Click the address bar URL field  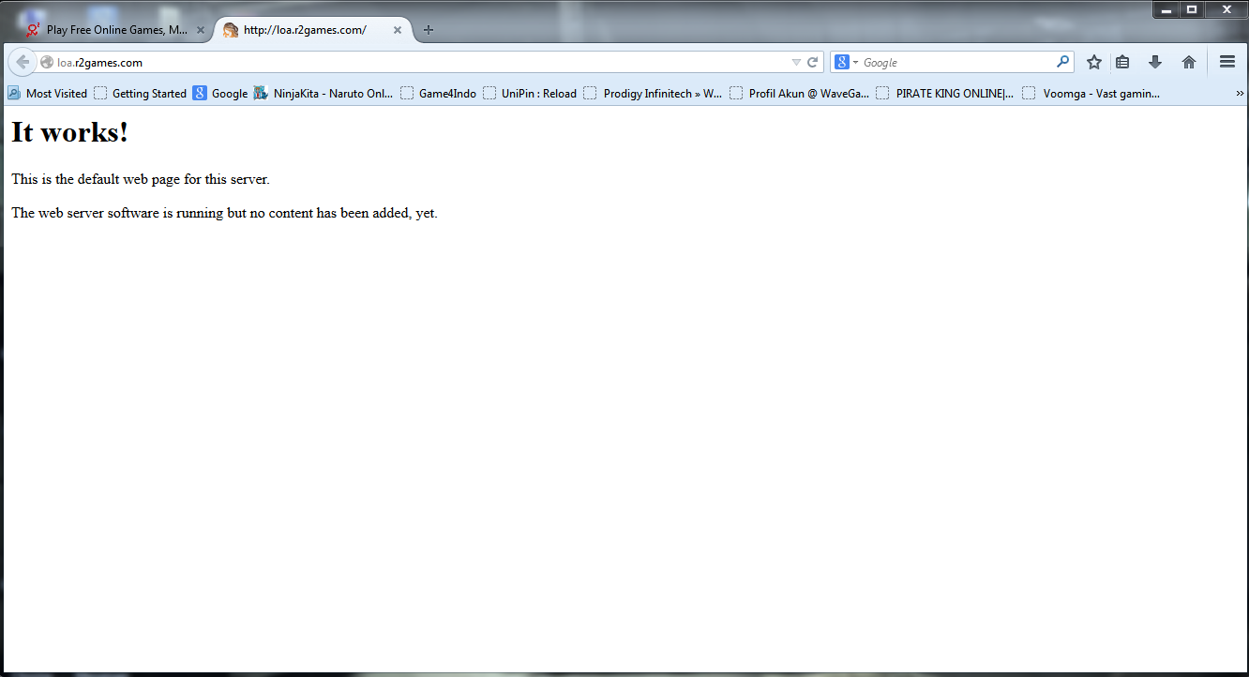(413, 63)
